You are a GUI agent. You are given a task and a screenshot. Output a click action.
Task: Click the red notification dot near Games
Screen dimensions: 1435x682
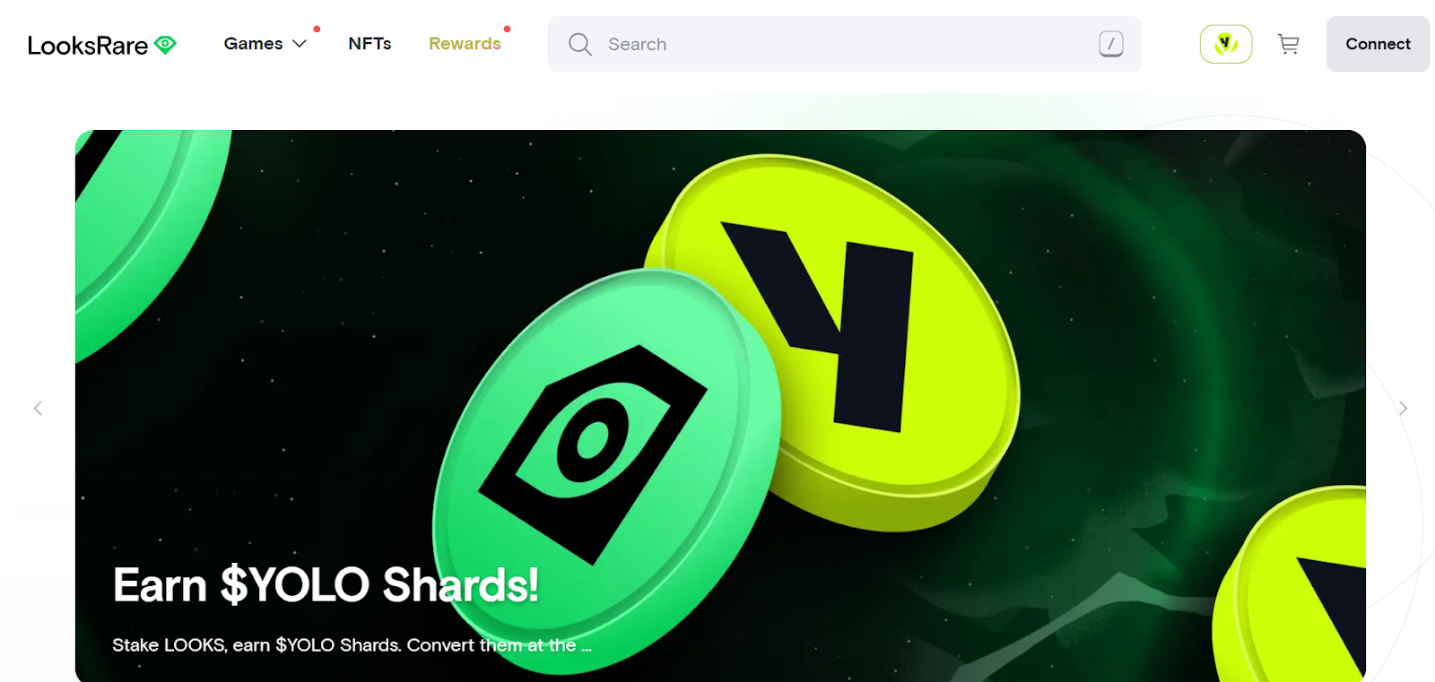(317, 30)
